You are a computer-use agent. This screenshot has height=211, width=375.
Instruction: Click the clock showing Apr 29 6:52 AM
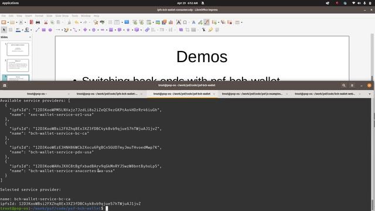187,3
